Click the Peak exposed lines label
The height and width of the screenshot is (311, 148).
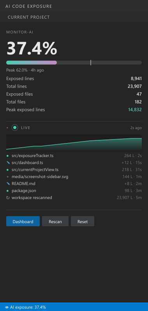pos(26,110)
